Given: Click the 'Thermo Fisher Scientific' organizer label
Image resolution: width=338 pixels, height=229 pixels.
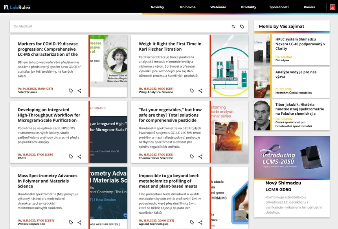Looking at the screenshot, I should tap(156, 158).
